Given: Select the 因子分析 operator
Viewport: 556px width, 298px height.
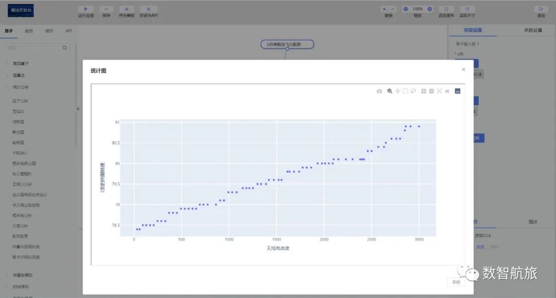Looking at the screenshot, I should [x=20, y=101].
